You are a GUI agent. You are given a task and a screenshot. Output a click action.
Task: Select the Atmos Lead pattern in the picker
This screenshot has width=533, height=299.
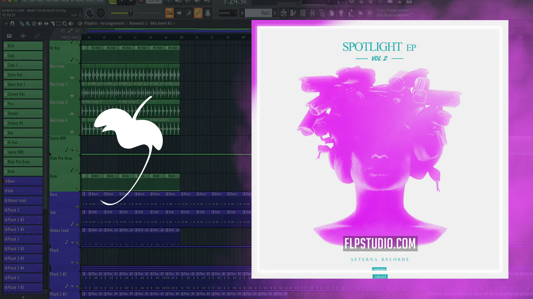pos(23,201)
